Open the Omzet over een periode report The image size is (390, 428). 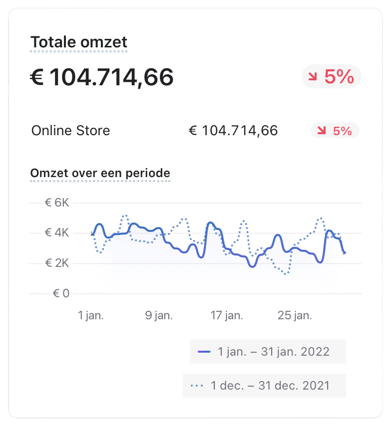[100, 173]
